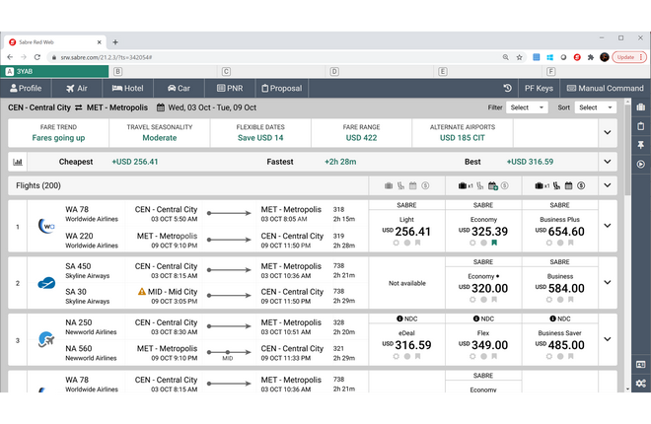Open the Car menu
The width and height of the screenshot is (651, 424).
pos(179,88)
